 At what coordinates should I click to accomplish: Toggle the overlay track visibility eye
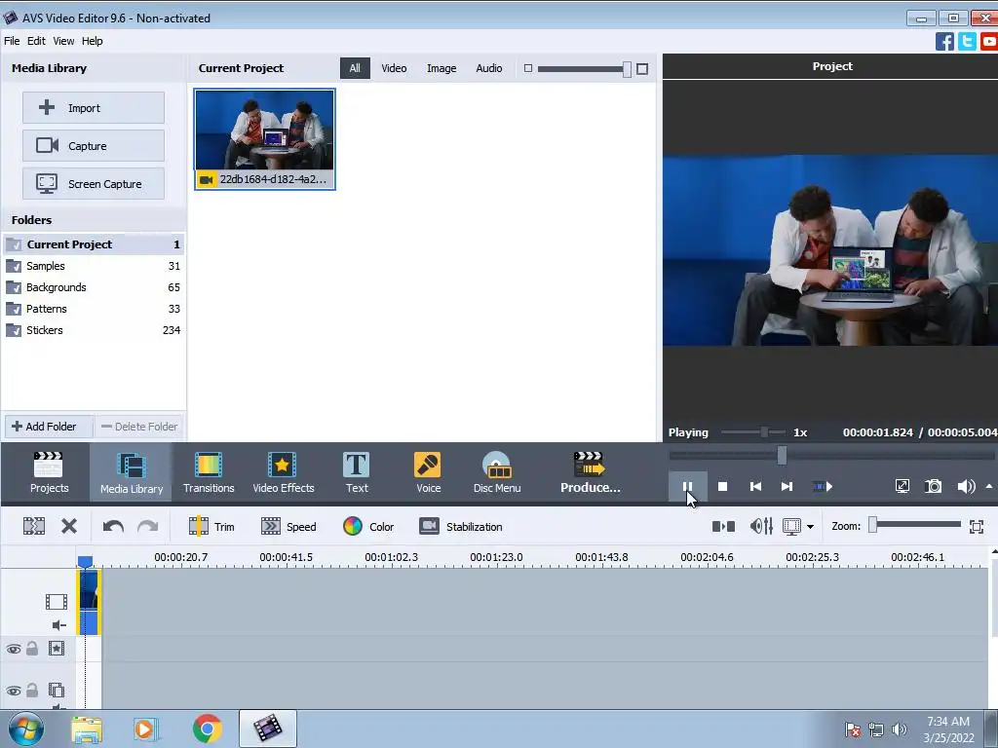tap(14, 691)
